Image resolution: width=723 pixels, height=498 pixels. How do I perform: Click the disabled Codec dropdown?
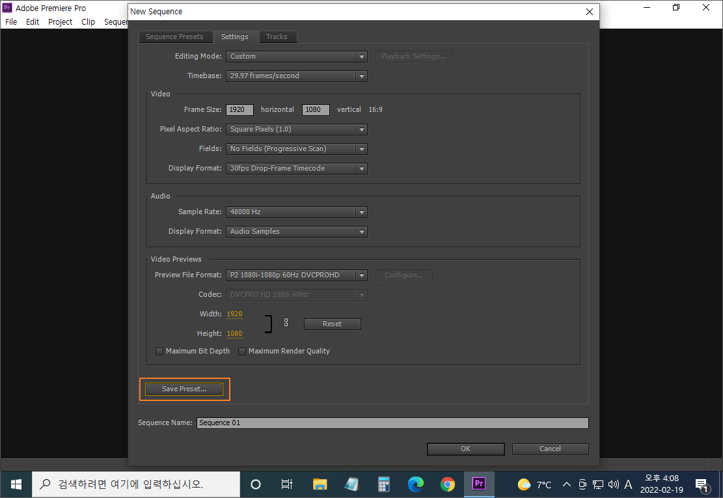297,295
